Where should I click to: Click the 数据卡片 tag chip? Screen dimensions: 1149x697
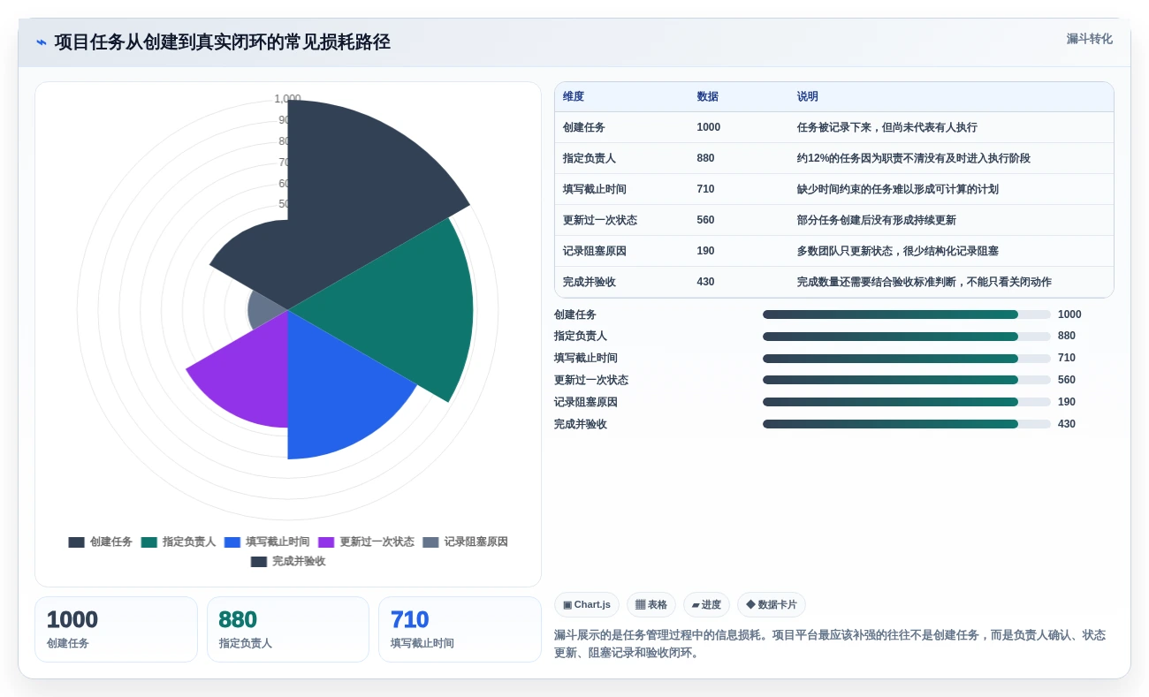pos(772,605)
